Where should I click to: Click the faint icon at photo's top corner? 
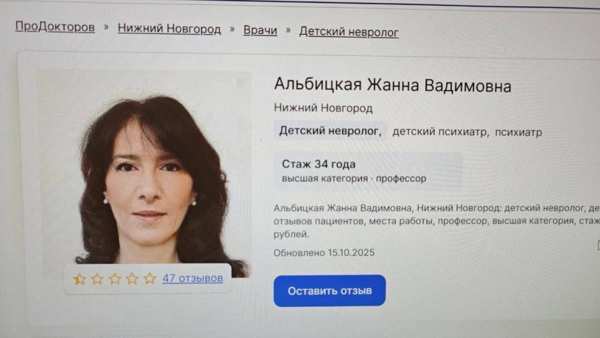coord(241,83)
